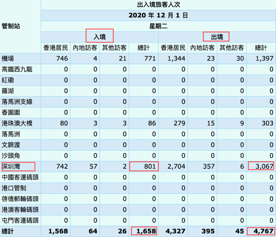Select the grand total value "26"
Image resolution: width=276 pixels, height=237 pixels.
pos(122,231)
